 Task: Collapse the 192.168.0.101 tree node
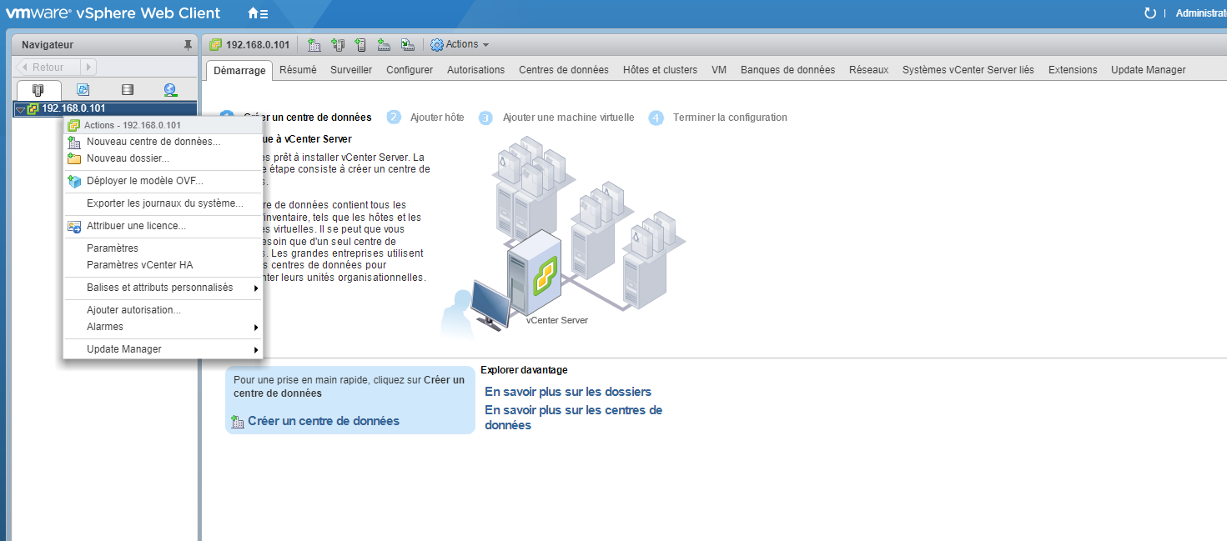(x=21, y=109)
